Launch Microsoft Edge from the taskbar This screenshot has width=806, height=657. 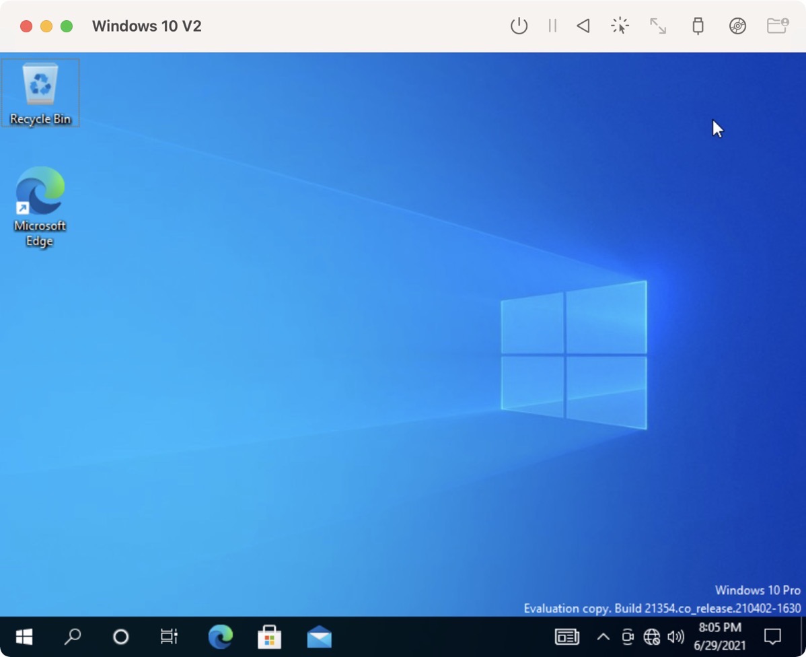coord(221,636)
